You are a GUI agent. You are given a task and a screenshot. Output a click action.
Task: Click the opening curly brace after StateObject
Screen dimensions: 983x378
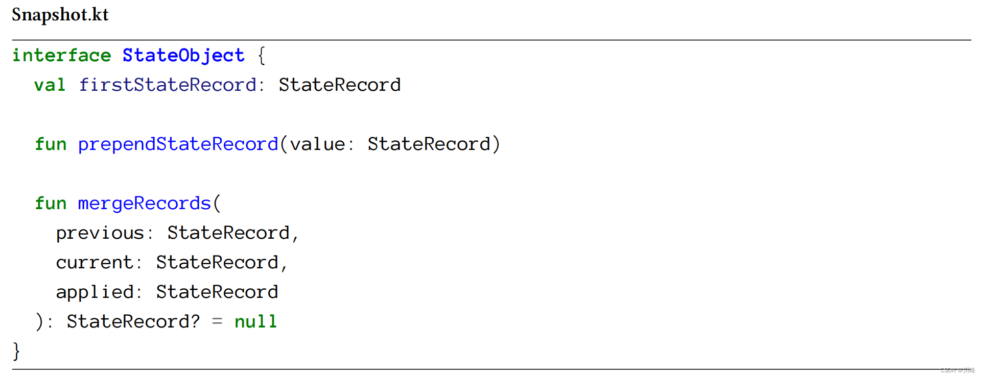(x=261, y=55)
